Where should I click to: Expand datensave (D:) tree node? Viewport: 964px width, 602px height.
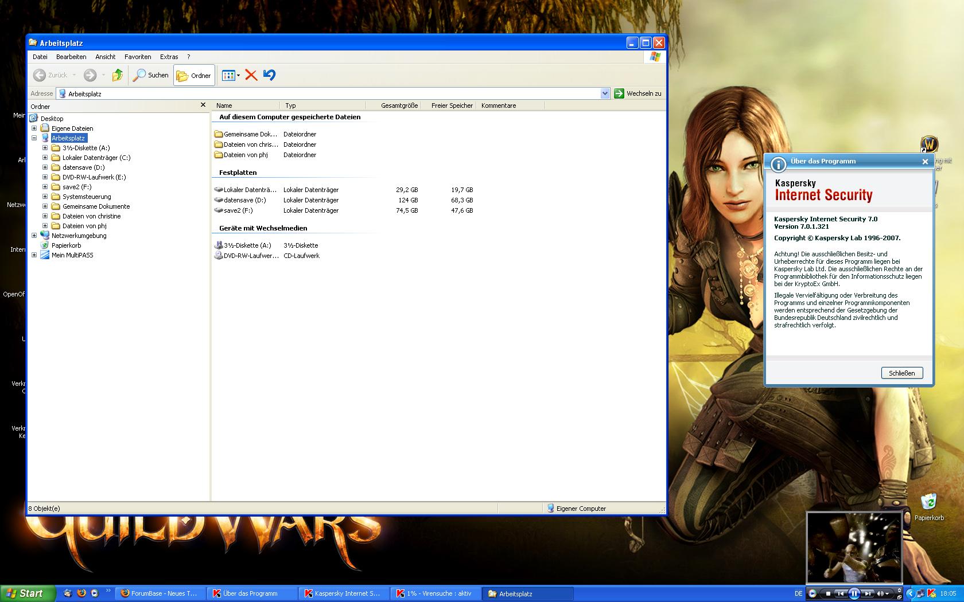45,167
